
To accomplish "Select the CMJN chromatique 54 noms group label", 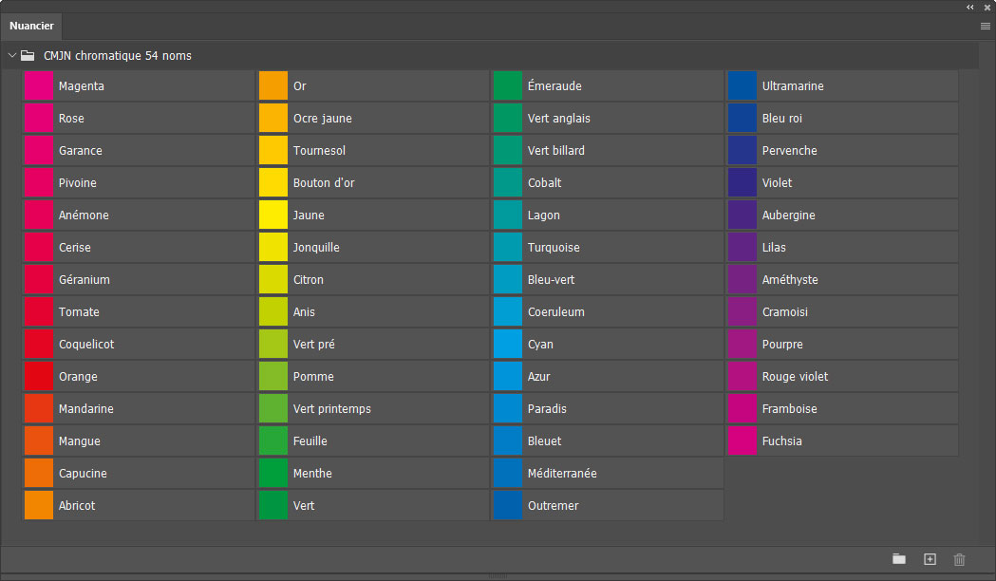I will (x=118, y=56).
